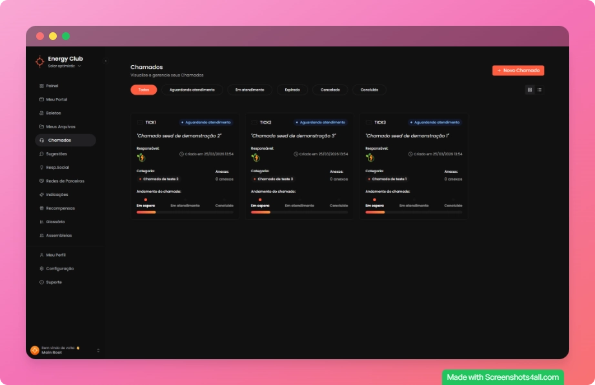Check the TICK1 card checkbox
Screen dimensions: 595x385
139,122
